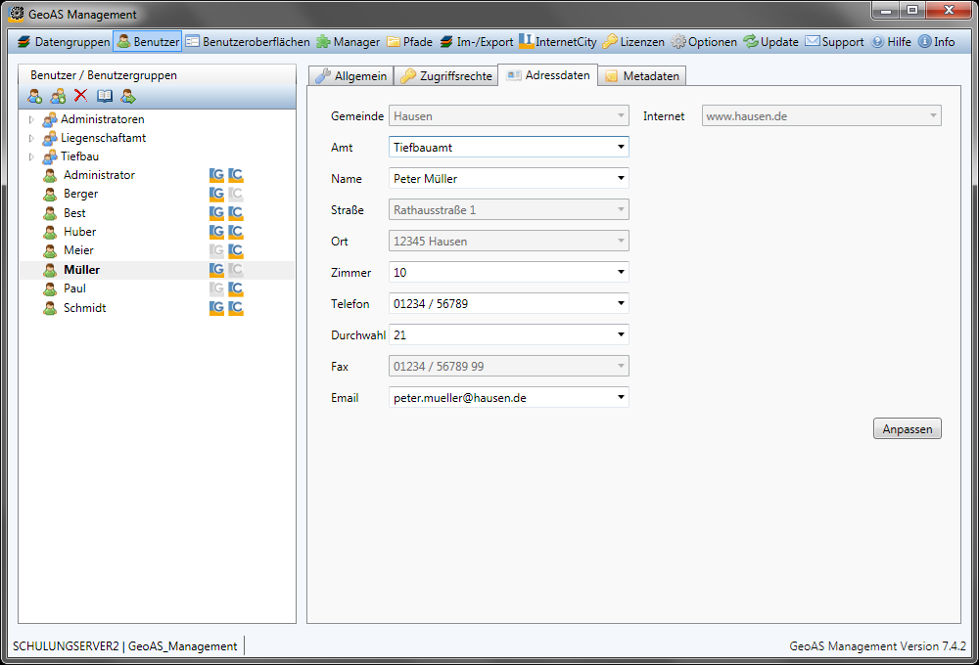The width and height of the screenshot is (979, 665).
Task: Open the Amt dropdown
Action: click(x=621, y=148)
